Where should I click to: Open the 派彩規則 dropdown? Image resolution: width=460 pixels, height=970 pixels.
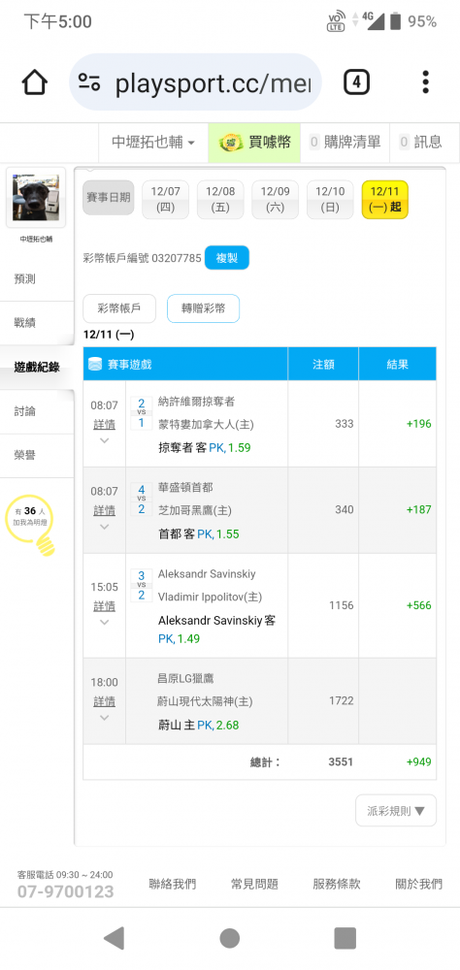tap(396, 811)
